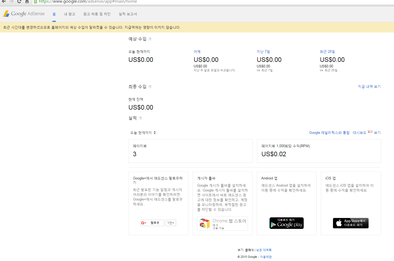394x261 pixels.
Task: Click Google 애널리틱스와 통합 link
Action: tap(329, 133)
